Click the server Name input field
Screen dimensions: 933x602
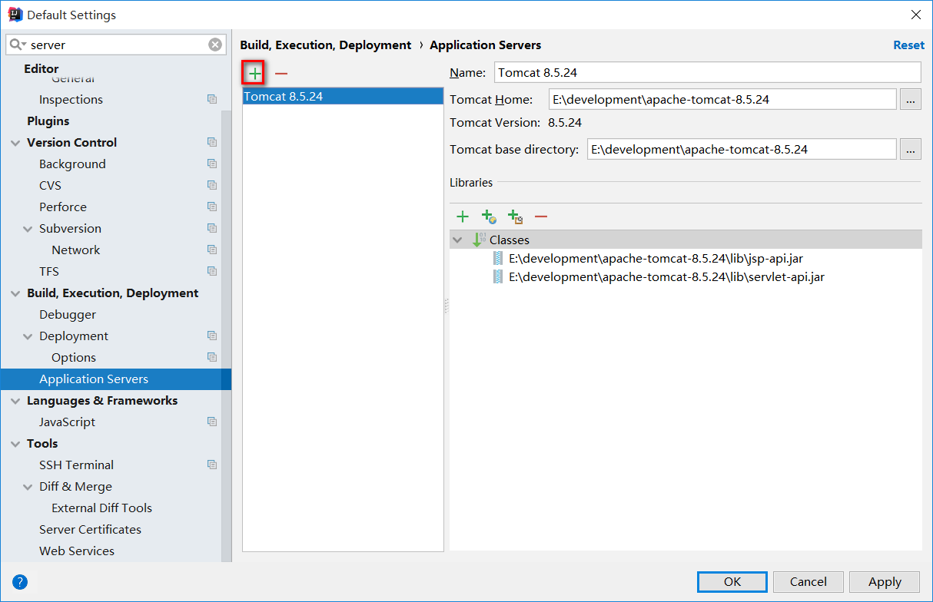707,72
